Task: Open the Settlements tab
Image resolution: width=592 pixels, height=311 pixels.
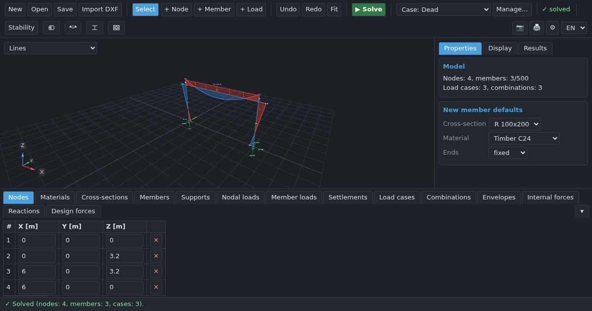Action: pyautogui.click(x=348, y=197)
